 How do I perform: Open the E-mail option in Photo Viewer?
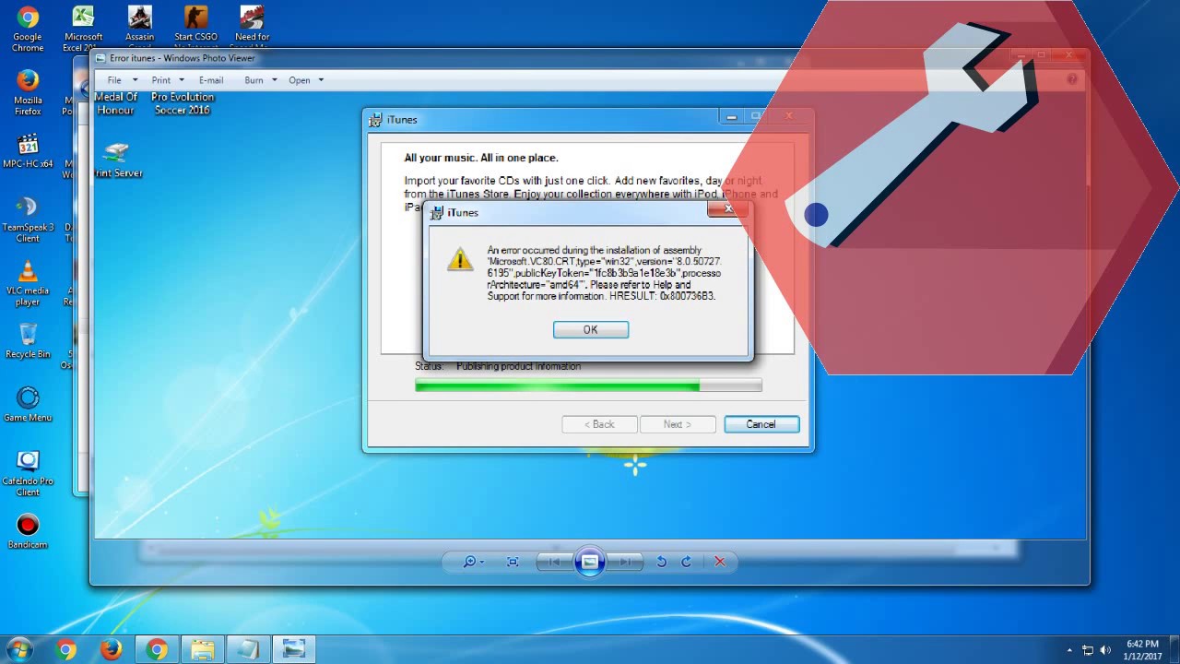tap(211, 80)
